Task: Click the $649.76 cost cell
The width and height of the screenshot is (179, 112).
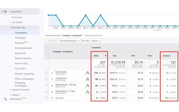Action: [114, 73]
